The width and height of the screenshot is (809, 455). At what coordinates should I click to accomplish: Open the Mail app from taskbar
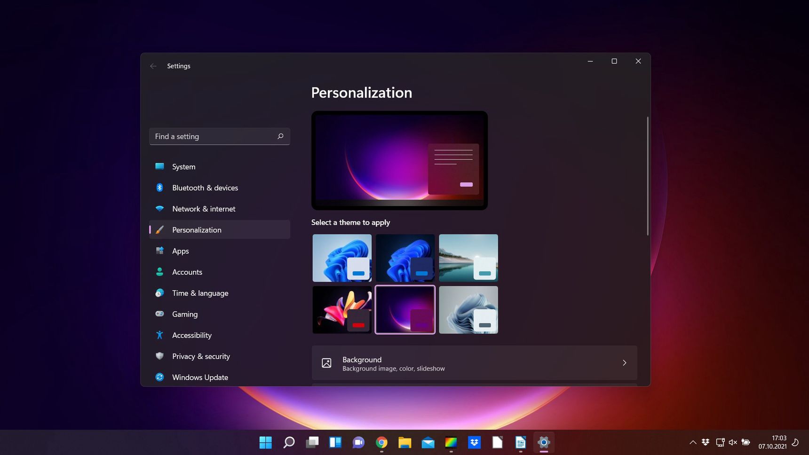coord(428,442)
